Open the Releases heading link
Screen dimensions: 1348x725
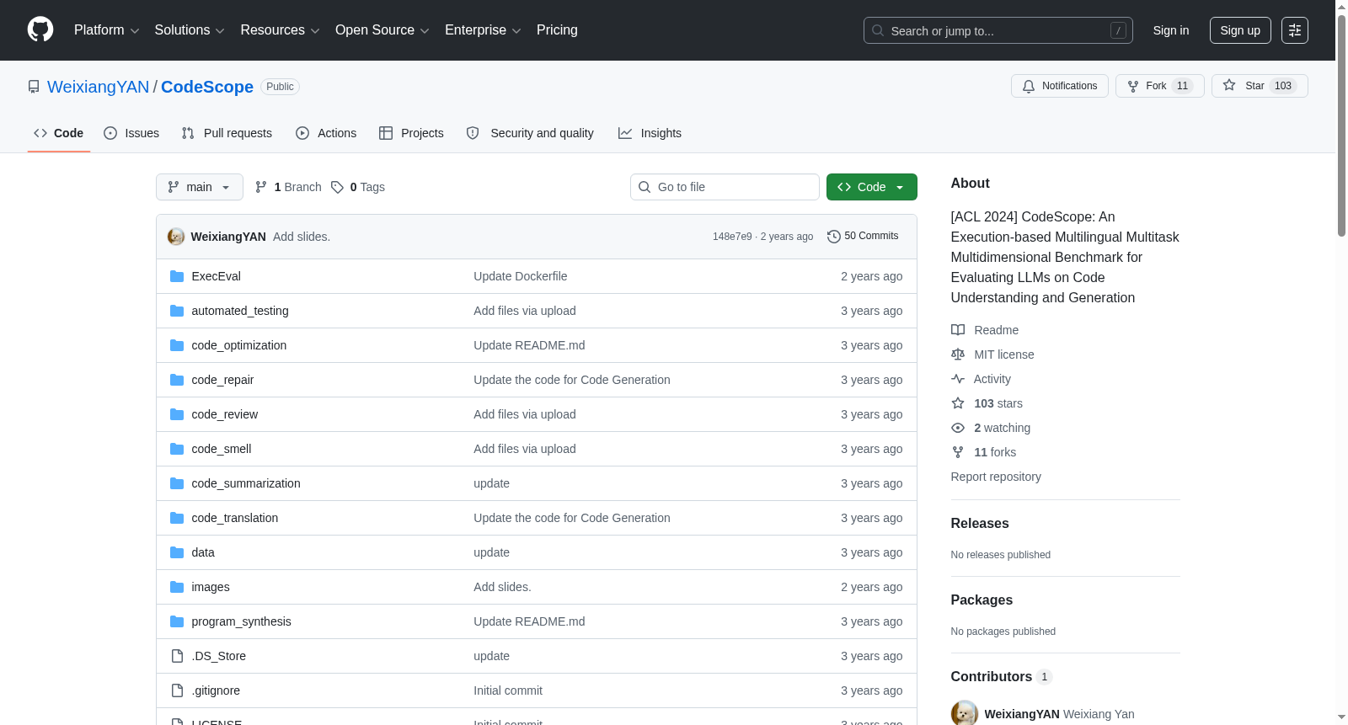tap(980, 523)
